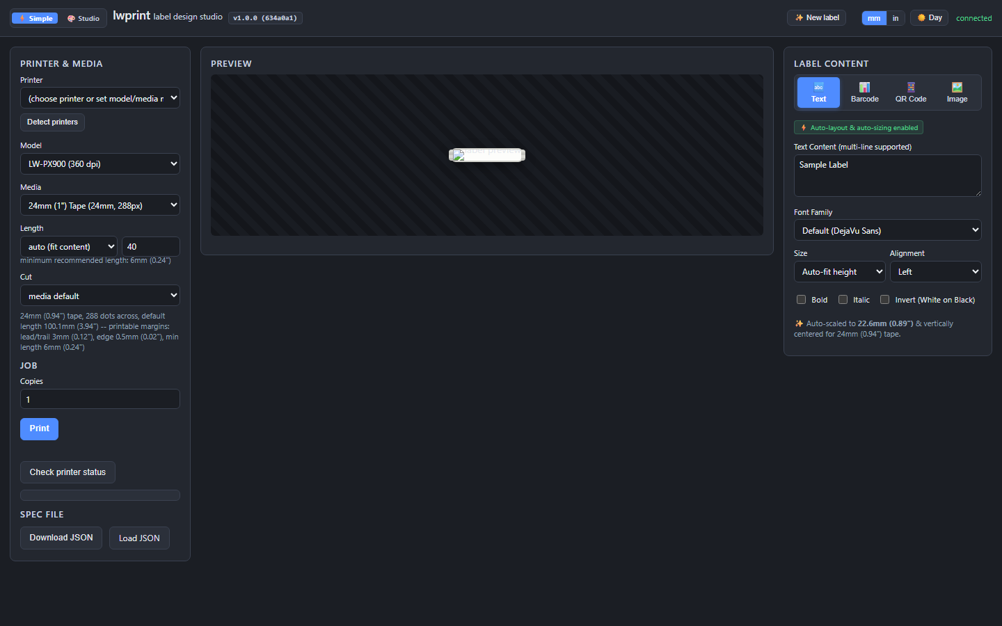Click the version badge v1.0.0
This screenshot has width=1002, height=626.
[x=265, y=18]
